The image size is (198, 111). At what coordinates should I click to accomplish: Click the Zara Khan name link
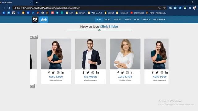coord(125,77)
